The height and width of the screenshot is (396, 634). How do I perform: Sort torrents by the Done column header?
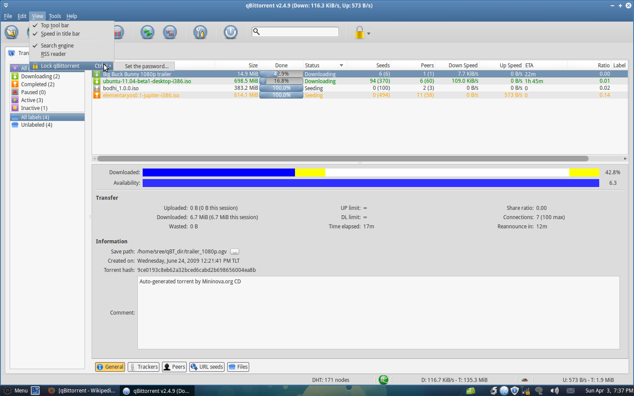pos(281,66)
